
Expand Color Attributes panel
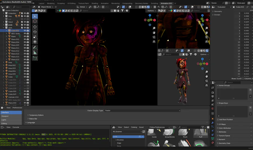click(x=224, y=128)
